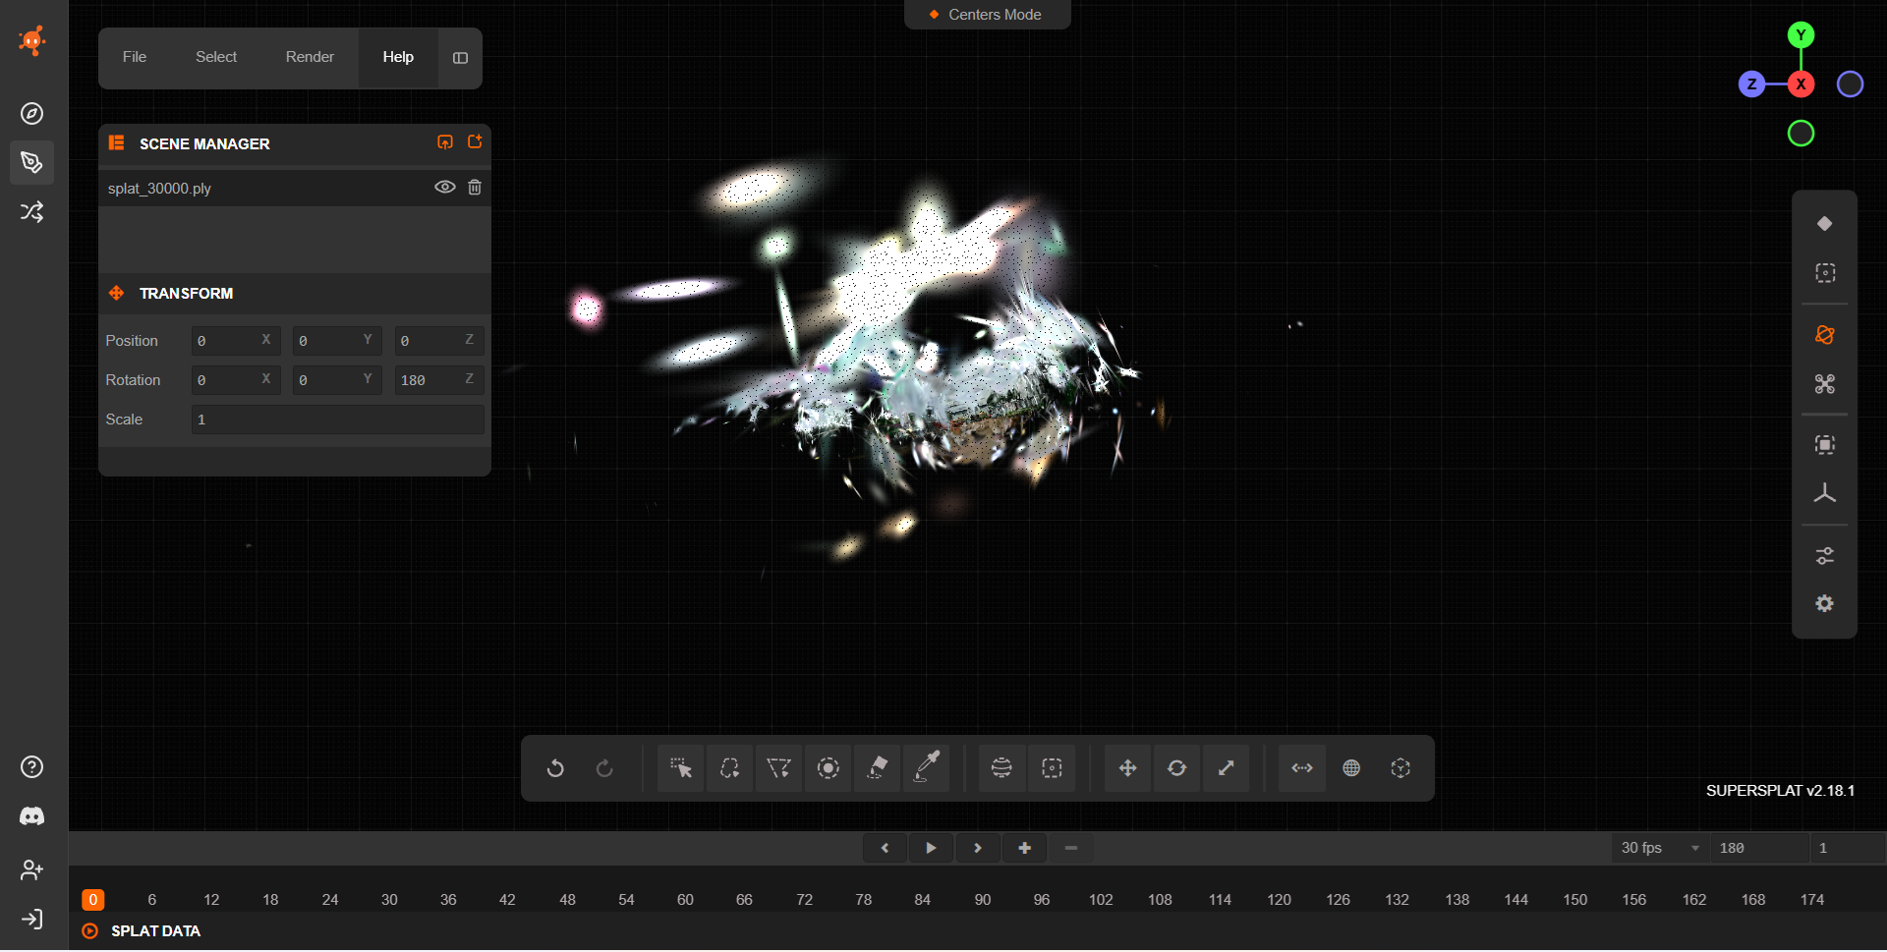1887x952 pixels.
Task: Click the Frame selection icon in right toolbar
Action: [1825, 445]
